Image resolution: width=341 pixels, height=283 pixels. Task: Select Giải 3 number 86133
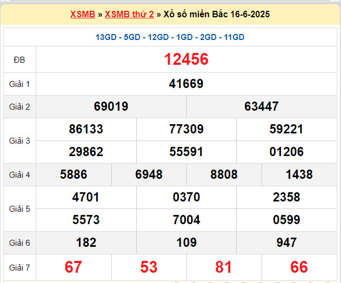pyautogui.click(x=86, y=129)
